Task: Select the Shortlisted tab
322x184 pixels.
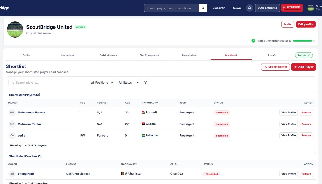Action: (231, 55)
